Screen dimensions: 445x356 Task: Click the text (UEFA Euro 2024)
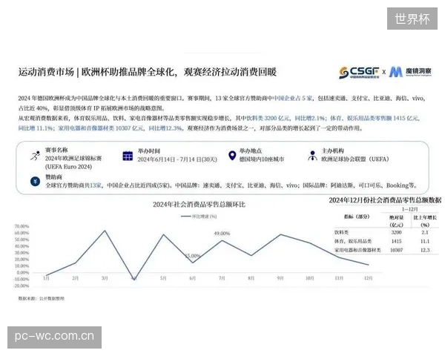tap(68, 167)
